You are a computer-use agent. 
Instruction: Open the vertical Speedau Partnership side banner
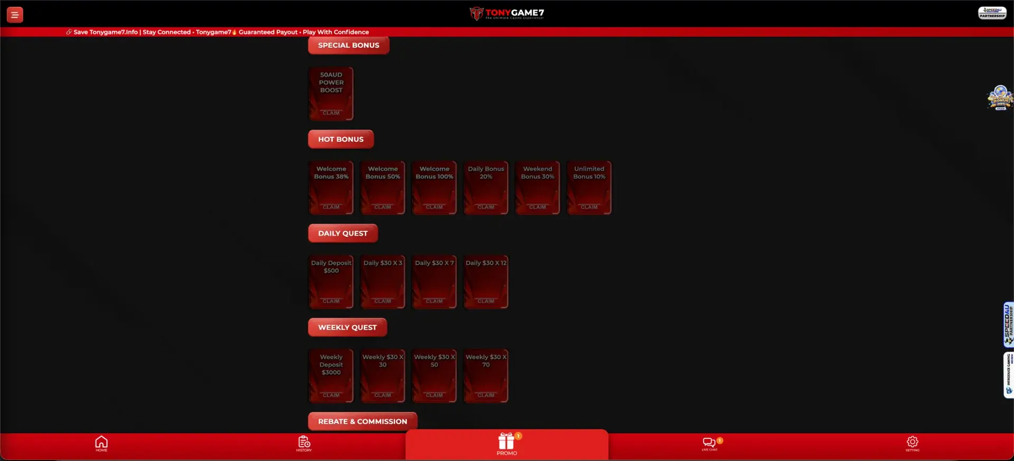pos(1008,324)
